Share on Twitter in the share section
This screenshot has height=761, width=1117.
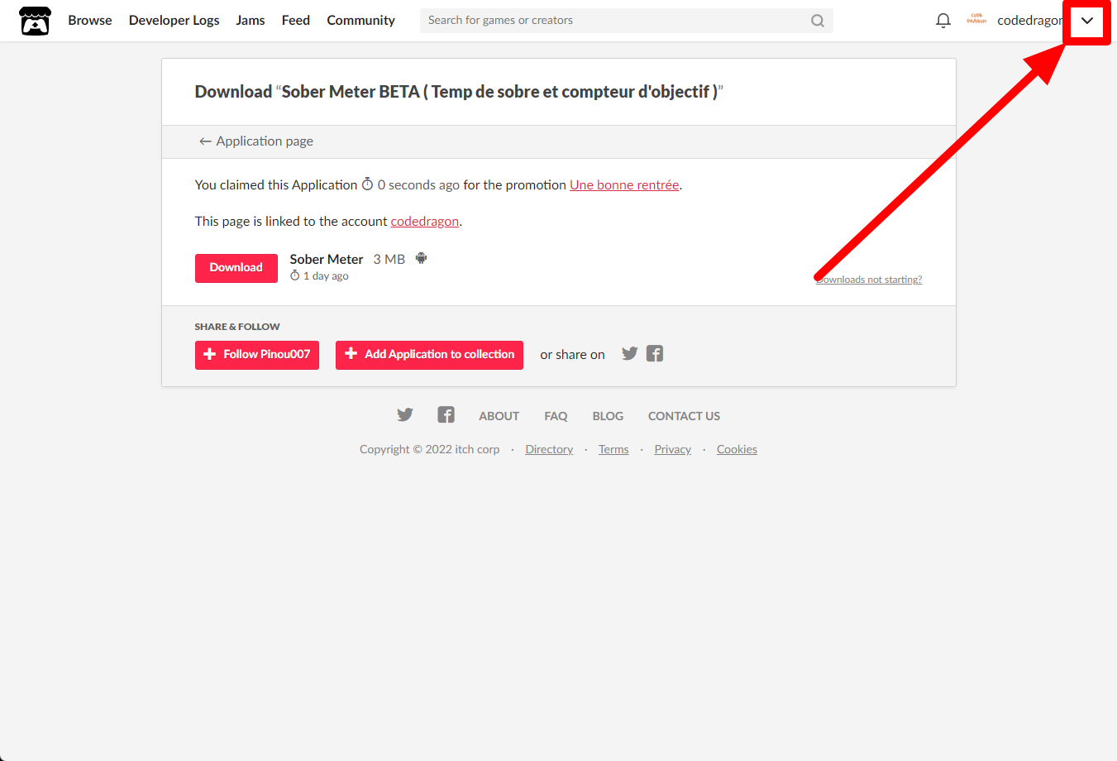pyautogui.click(x=630, y=354)
